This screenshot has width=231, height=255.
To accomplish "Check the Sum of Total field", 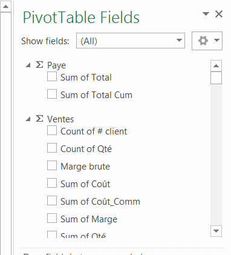I will [52, 77].
